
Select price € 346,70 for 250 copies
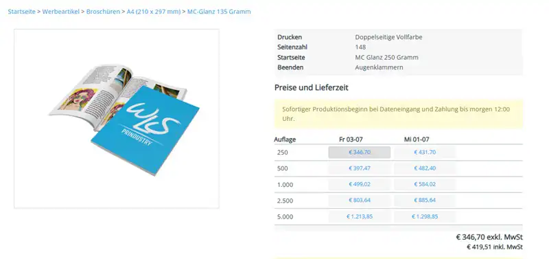[360, 153]
